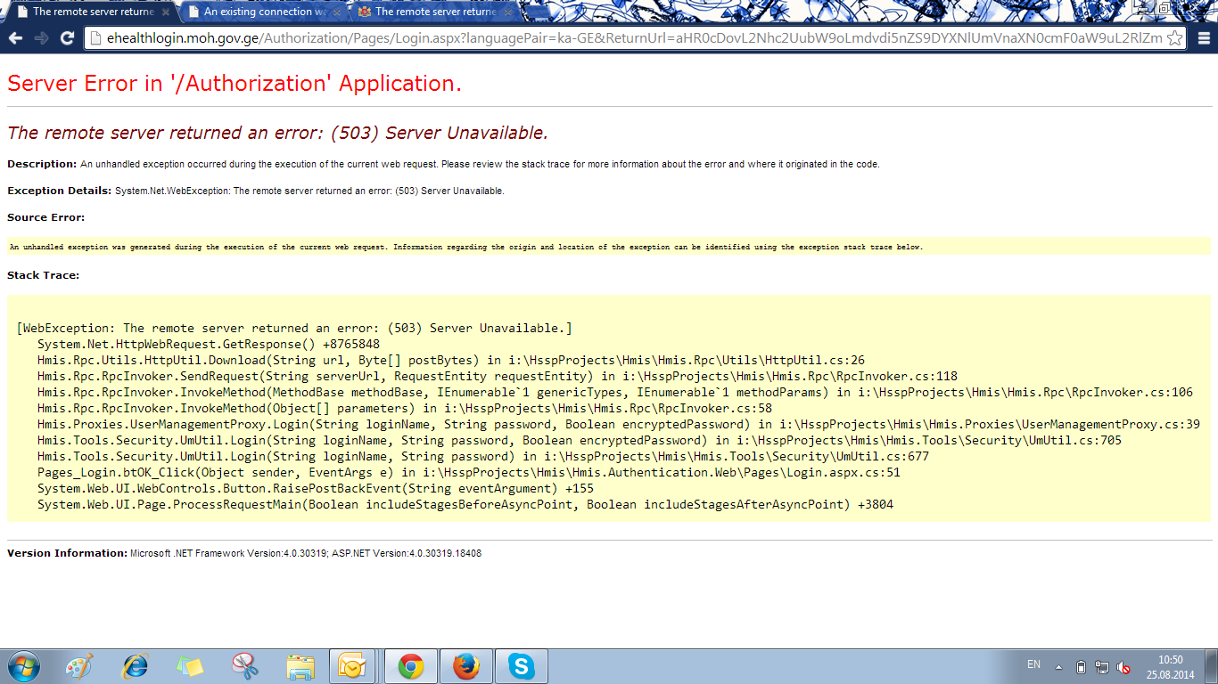Image resolution: width=1218 pixels, height=684 pixels.
Task: Open the Chrome hamburger menu
Action: point(1203,38)
